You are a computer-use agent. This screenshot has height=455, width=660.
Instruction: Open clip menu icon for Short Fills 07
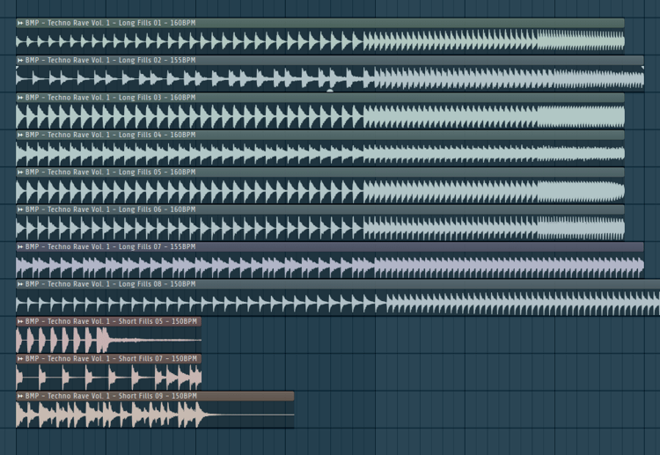(19, 358)
